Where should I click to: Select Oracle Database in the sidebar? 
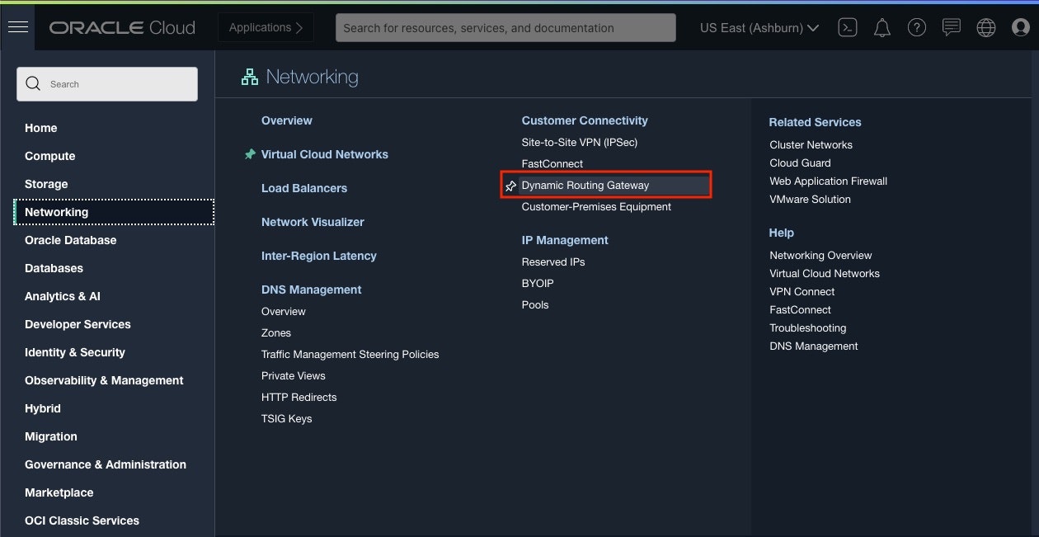point(71,240)
